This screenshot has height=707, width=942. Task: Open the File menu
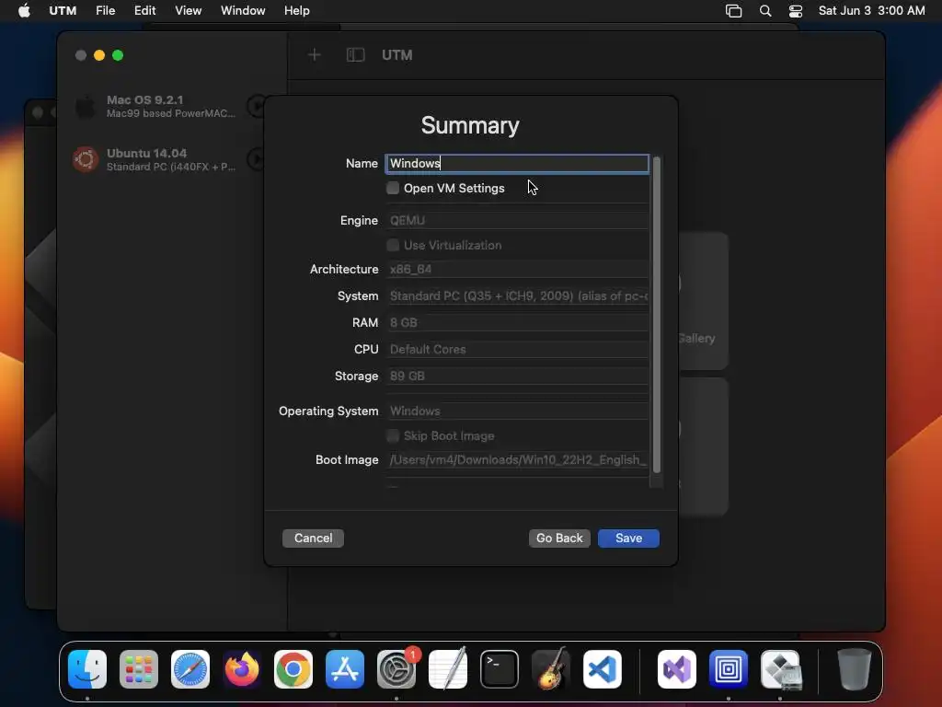tap(105, 10)
